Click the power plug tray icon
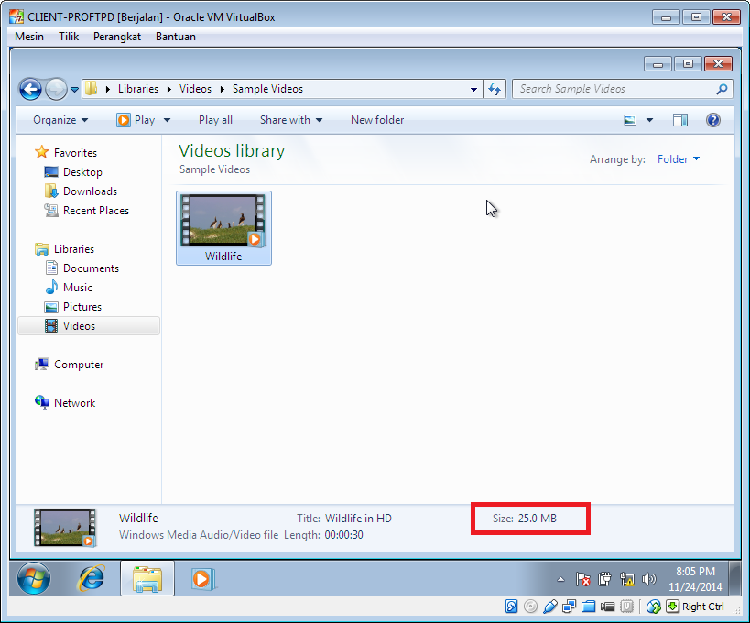 coord(604,579)
